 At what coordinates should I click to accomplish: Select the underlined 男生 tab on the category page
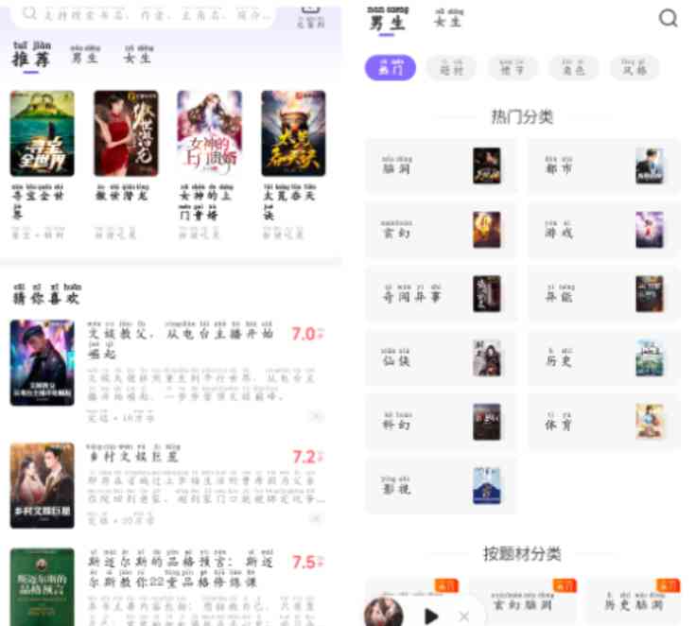tap(387, 19)
